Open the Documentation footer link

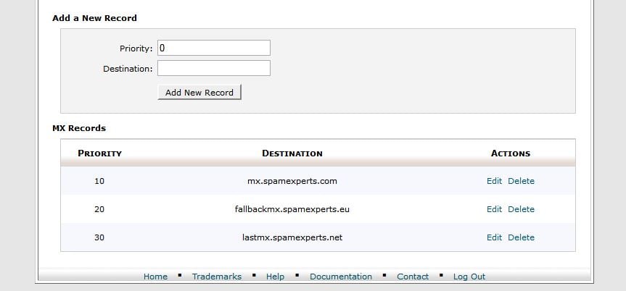coord(341,277)
